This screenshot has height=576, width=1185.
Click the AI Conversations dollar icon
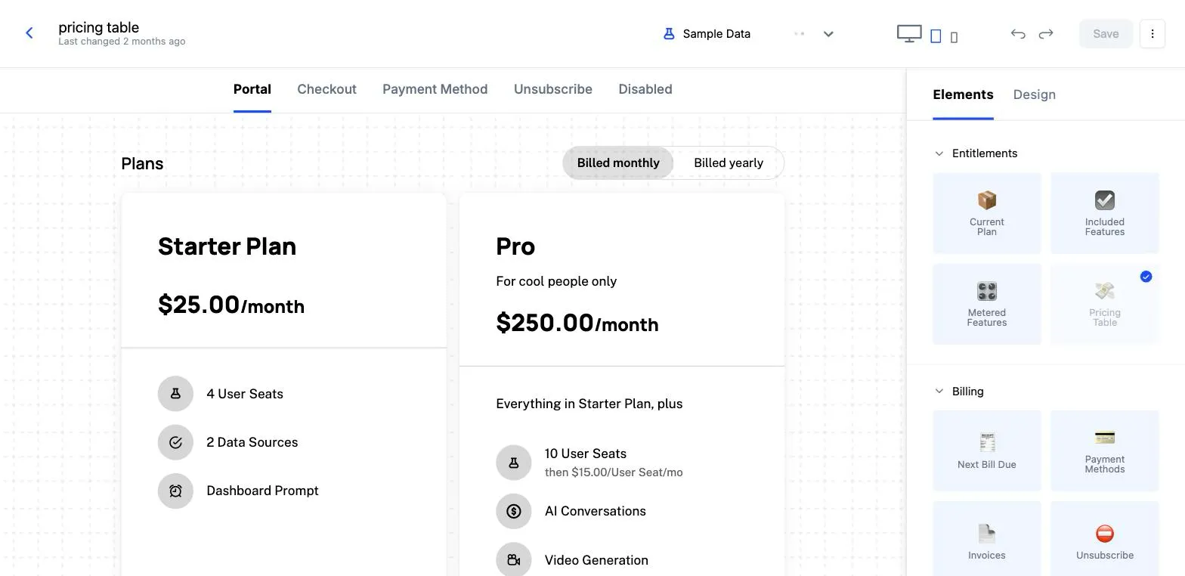514,511
